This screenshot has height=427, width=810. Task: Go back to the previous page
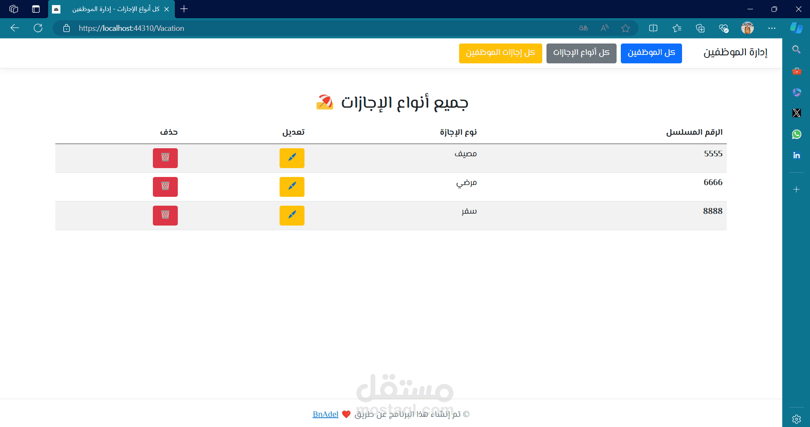(x=15, y=28)
